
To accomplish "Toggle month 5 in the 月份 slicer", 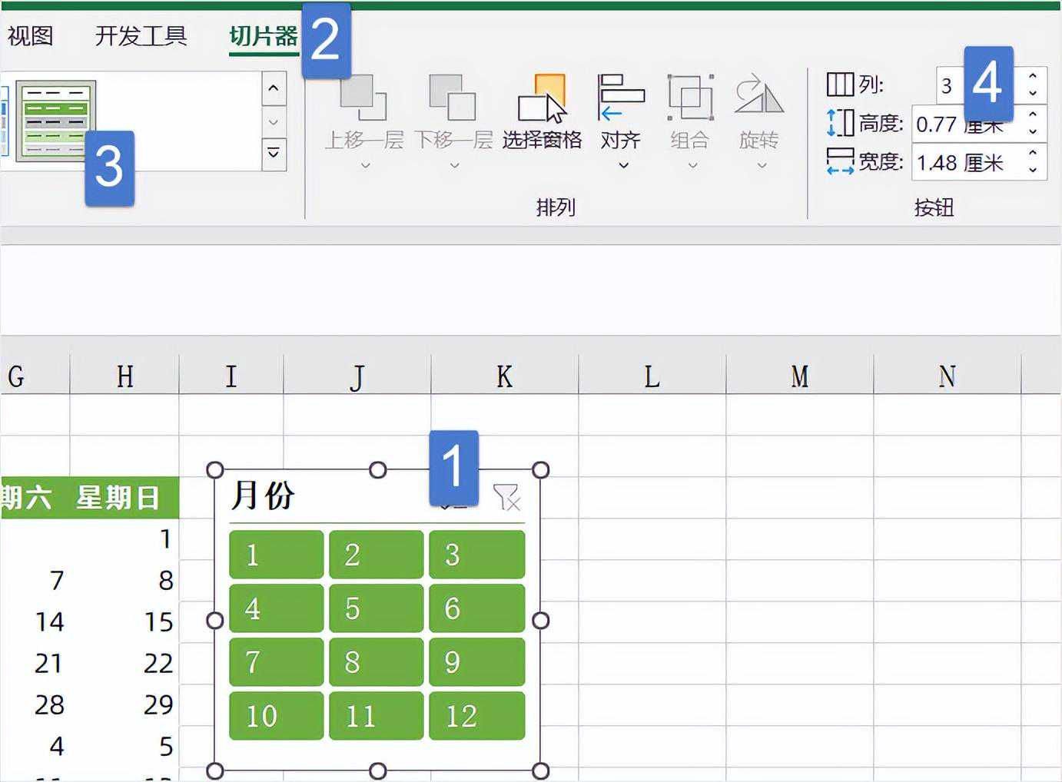I will (x=376, y=608).
